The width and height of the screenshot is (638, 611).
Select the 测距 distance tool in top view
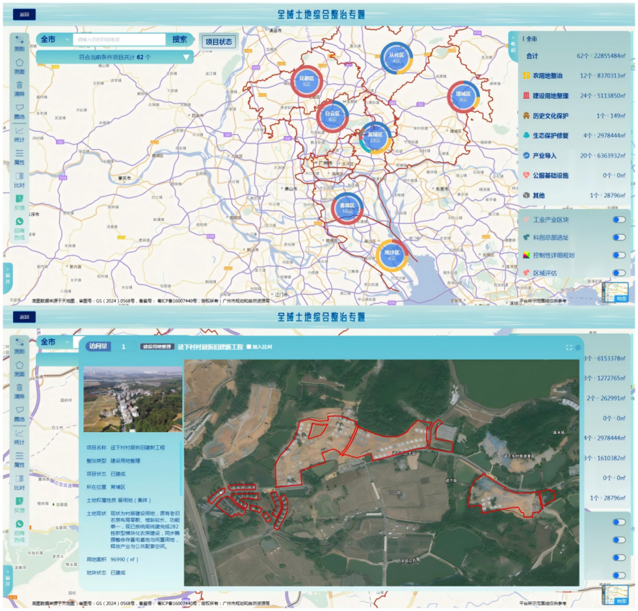click(19, 43)
